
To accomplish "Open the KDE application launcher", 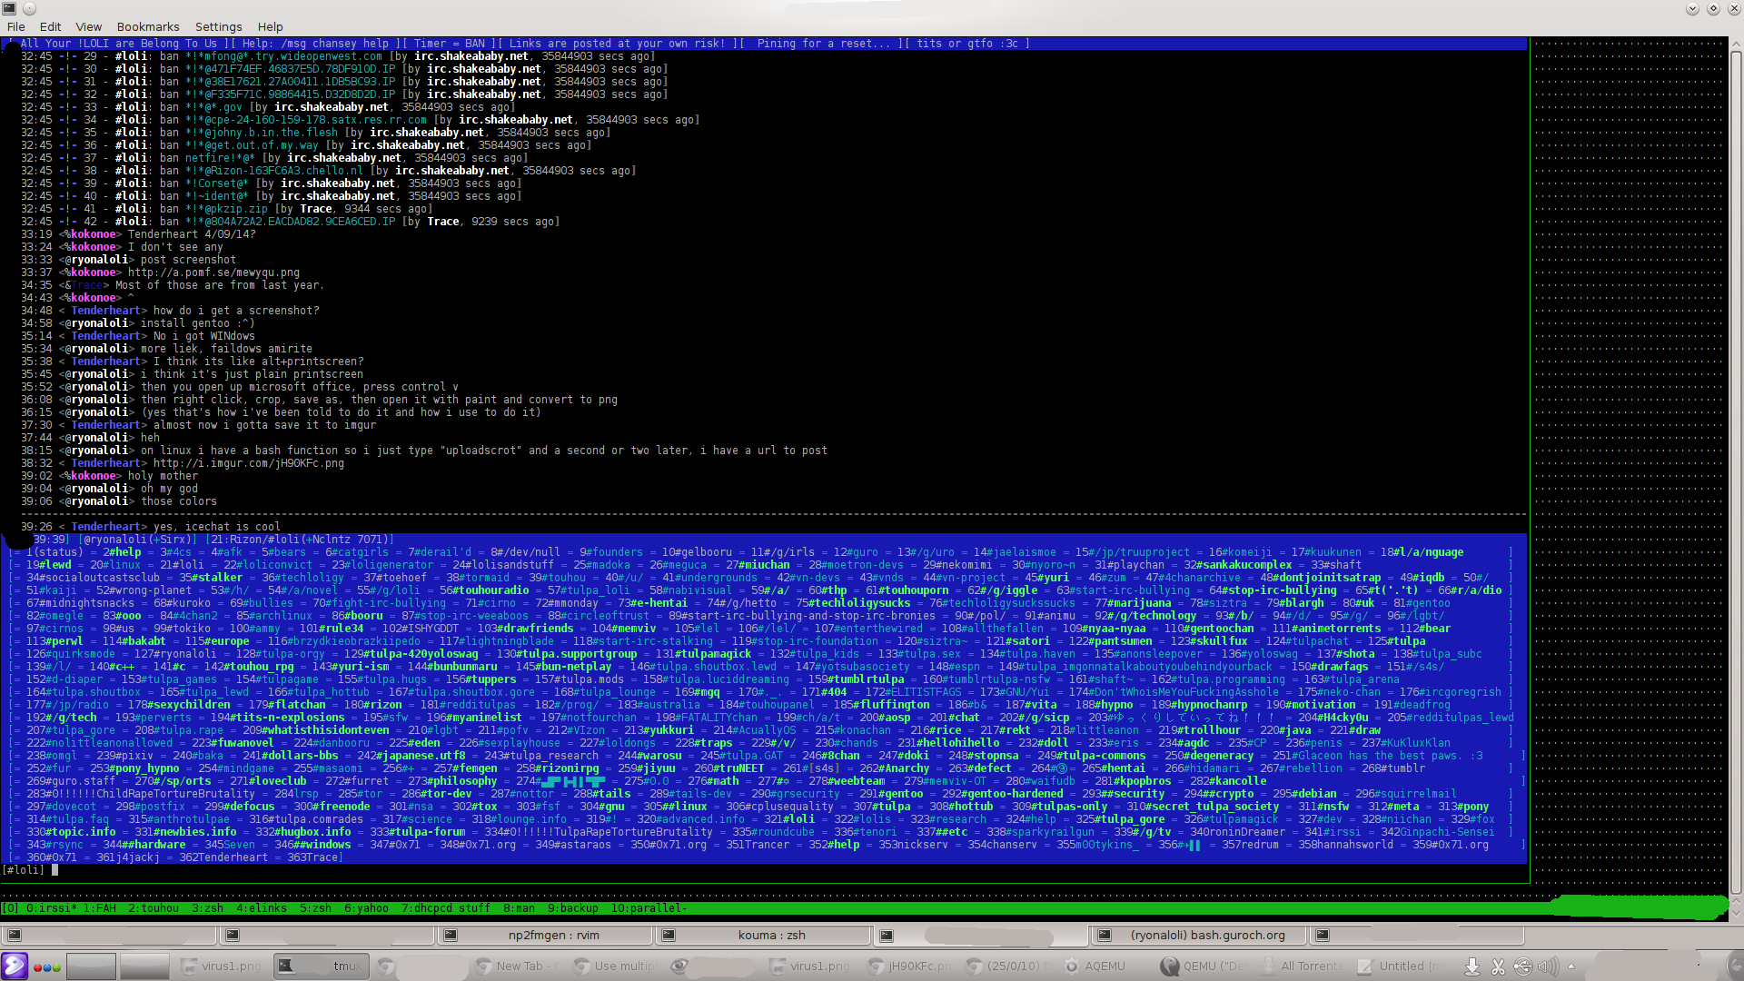I will click(x=14, y=966).
